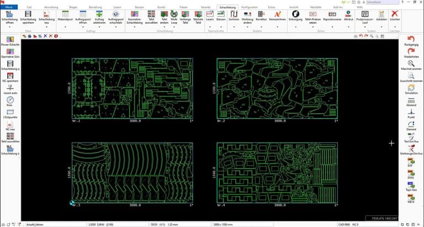The height and width of the screenshot is (227, 424).
Task: Open dropdown arrow below Geometrie-Schachtelung
Action: pos(138,26)
